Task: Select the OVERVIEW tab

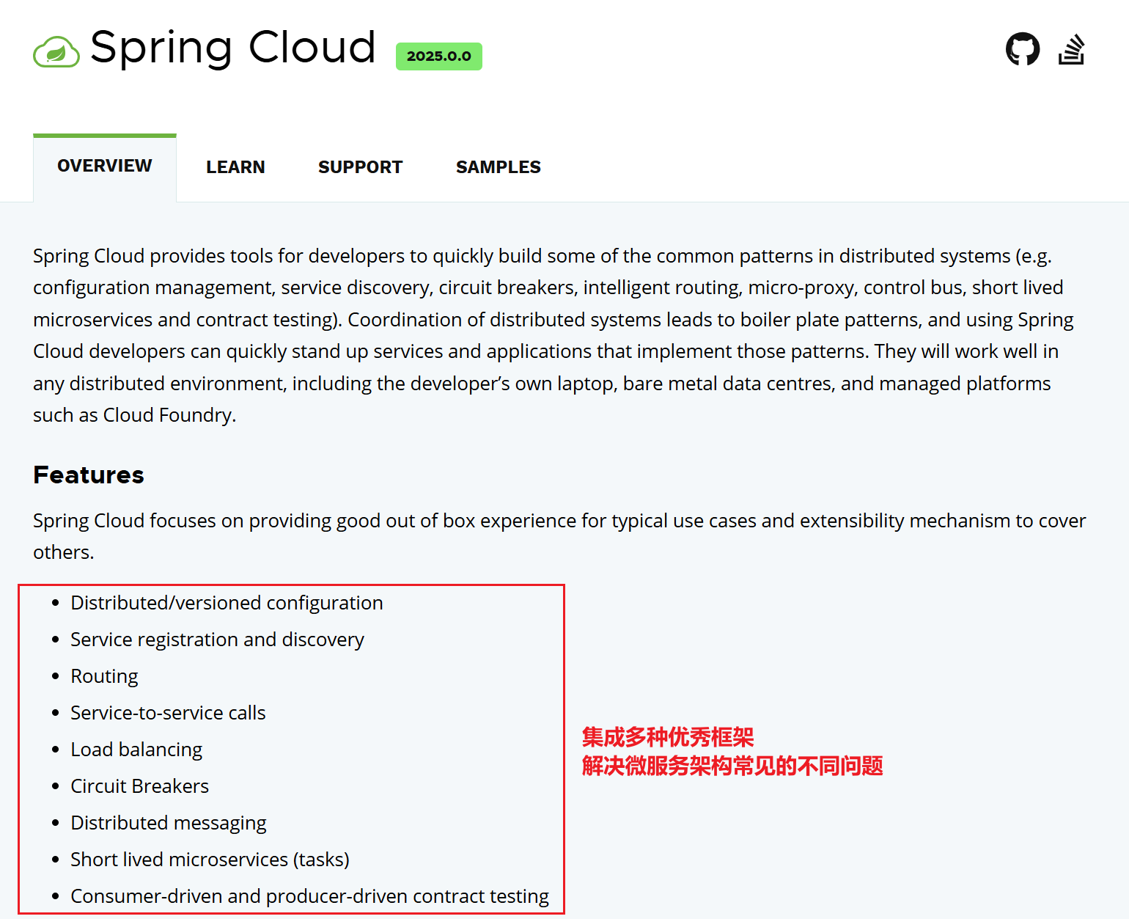Action: pyautogui.click(x=105, y=166)
